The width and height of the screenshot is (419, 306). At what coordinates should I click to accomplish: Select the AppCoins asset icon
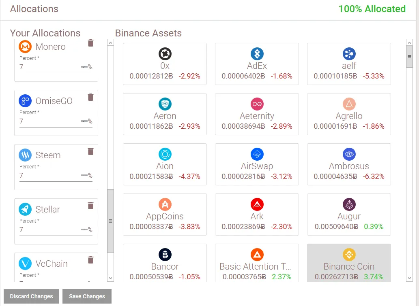tap(165, 204)
